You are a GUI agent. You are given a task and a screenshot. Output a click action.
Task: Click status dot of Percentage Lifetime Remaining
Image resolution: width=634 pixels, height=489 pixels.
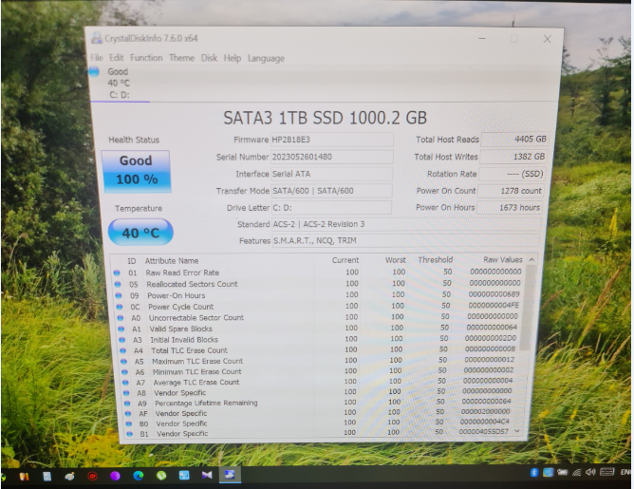click(127, 404)
